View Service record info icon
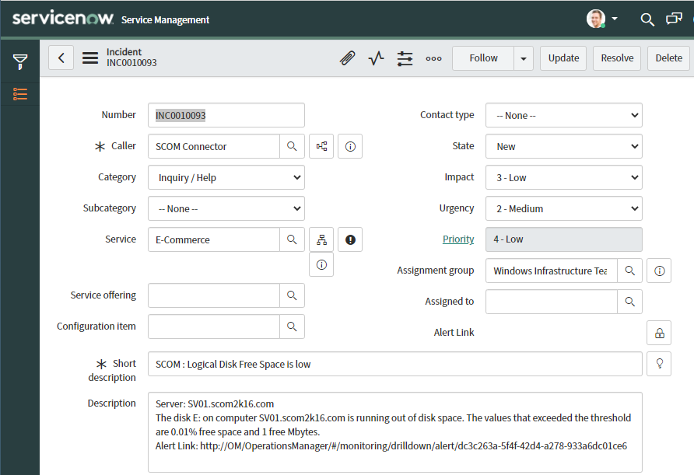The height and width of the screenshot is (475, 694). click(321, 264)
